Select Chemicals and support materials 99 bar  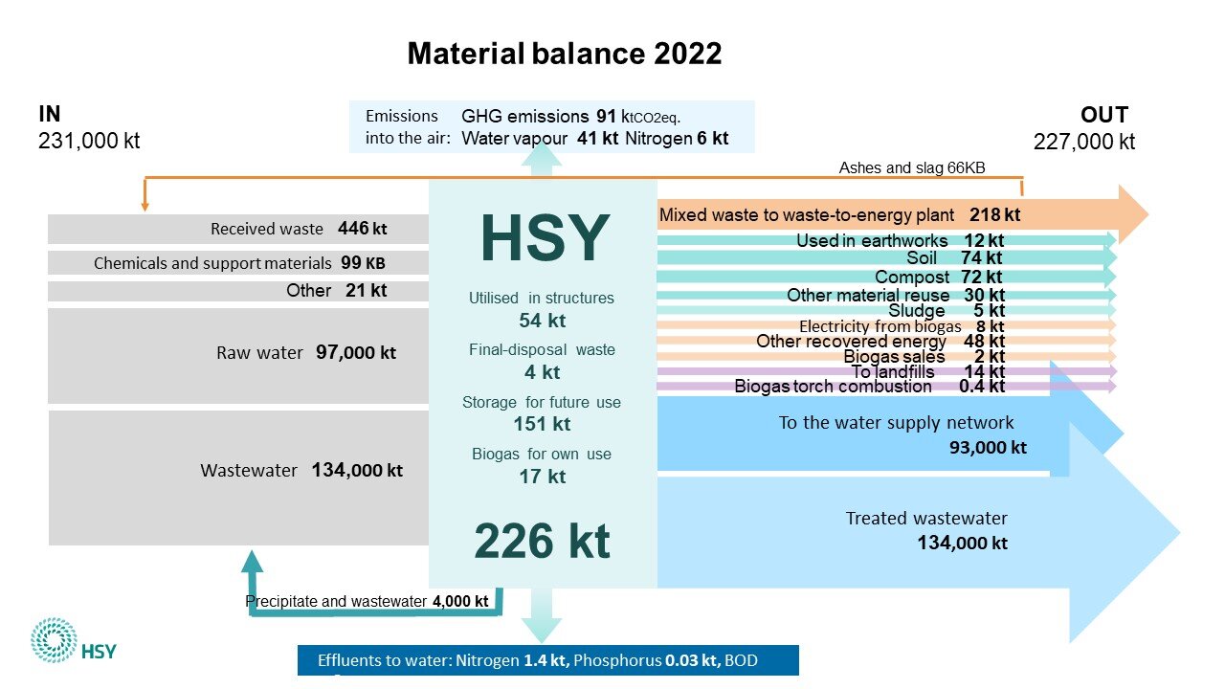(x=238, y=263)
